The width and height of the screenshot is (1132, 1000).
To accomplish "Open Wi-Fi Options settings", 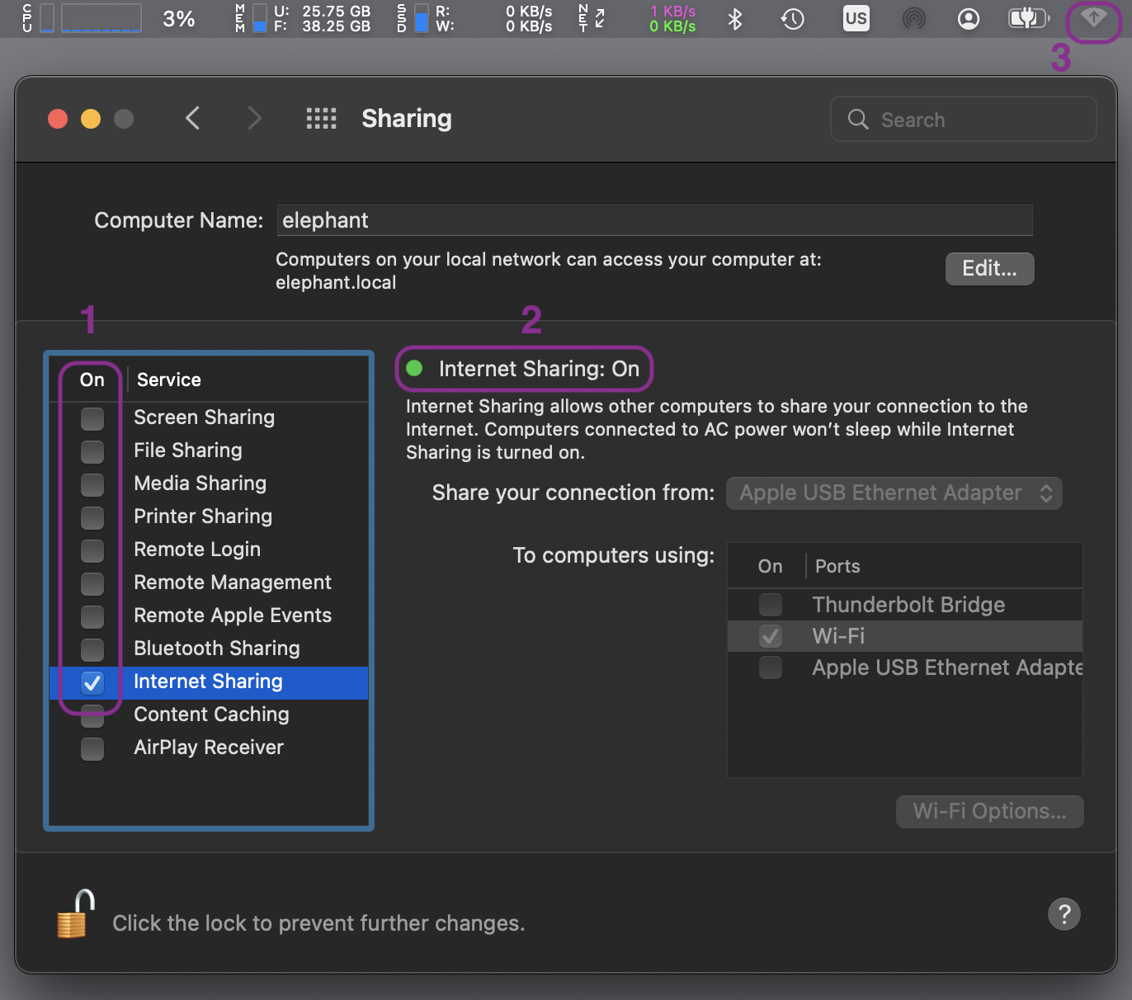I will coord(989,811).
